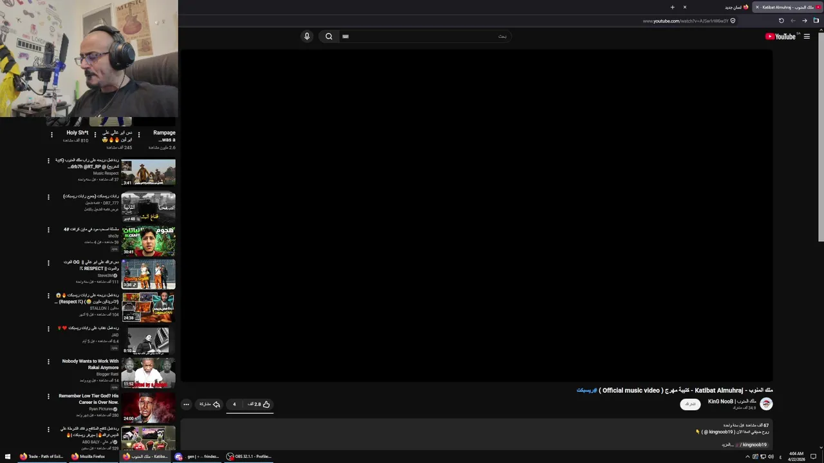Open the Windows Start button

point(7,457)
